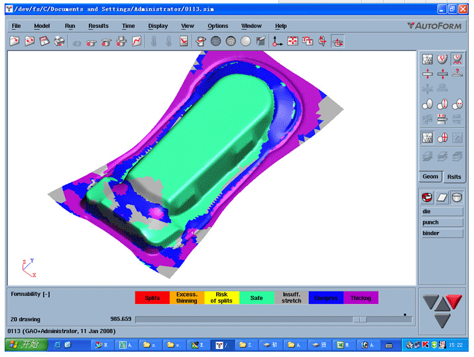The height and width of the screenshot is (357, 474).
Task: Open the Results menu
Action: click(x=98, y=26)
